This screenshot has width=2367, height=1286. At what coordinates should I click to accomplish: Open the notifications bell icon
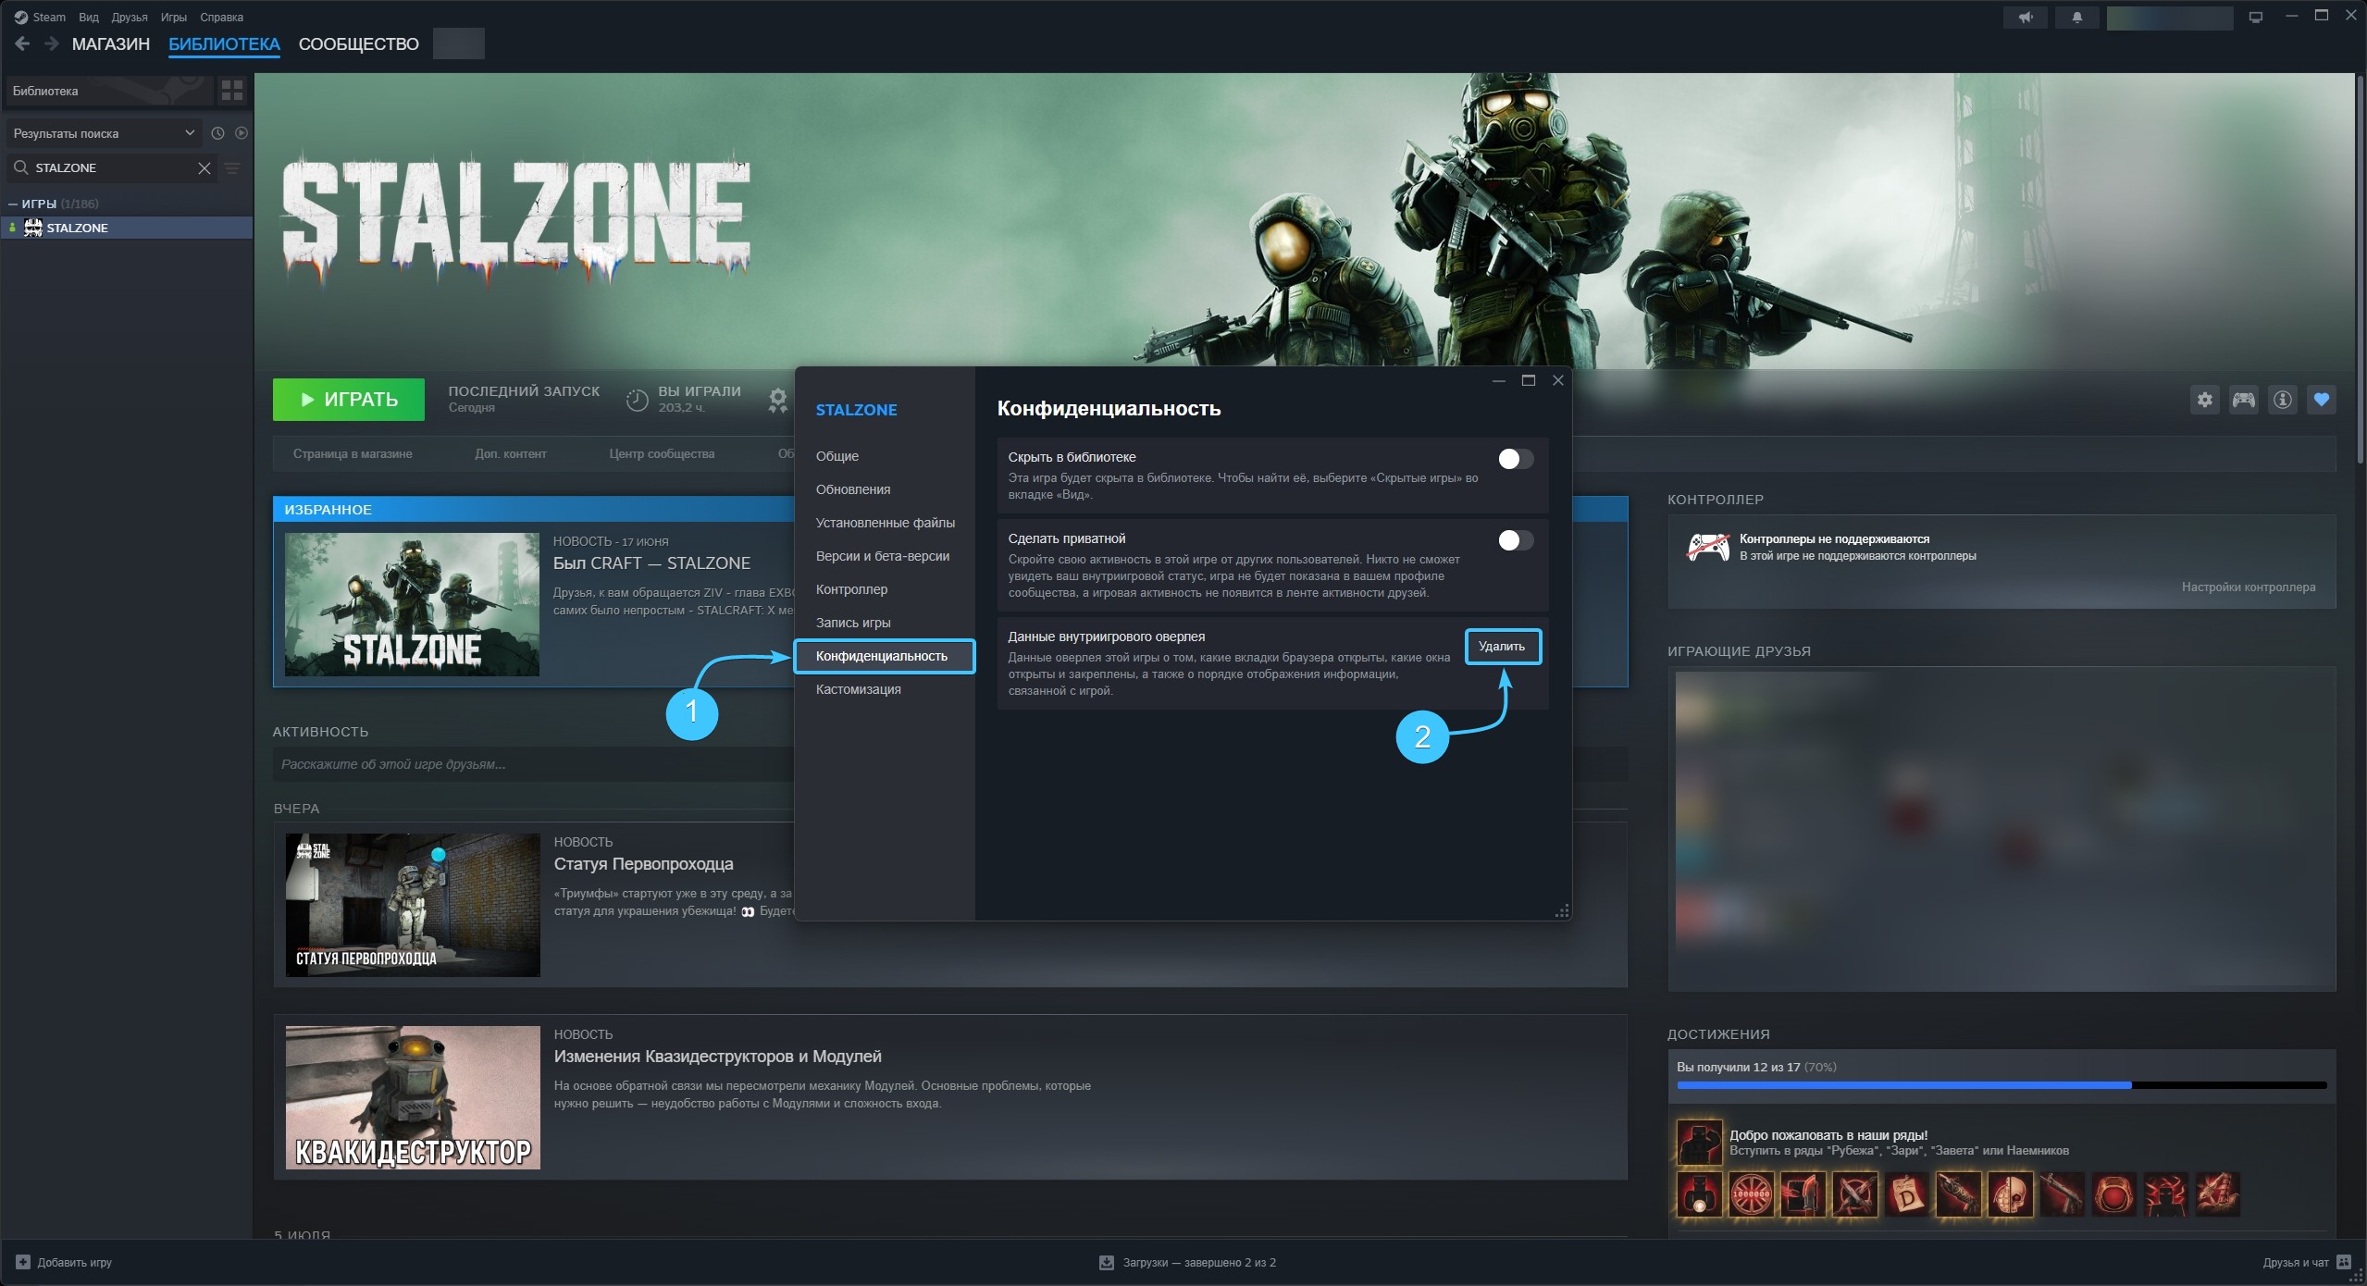click(2076, 18)
